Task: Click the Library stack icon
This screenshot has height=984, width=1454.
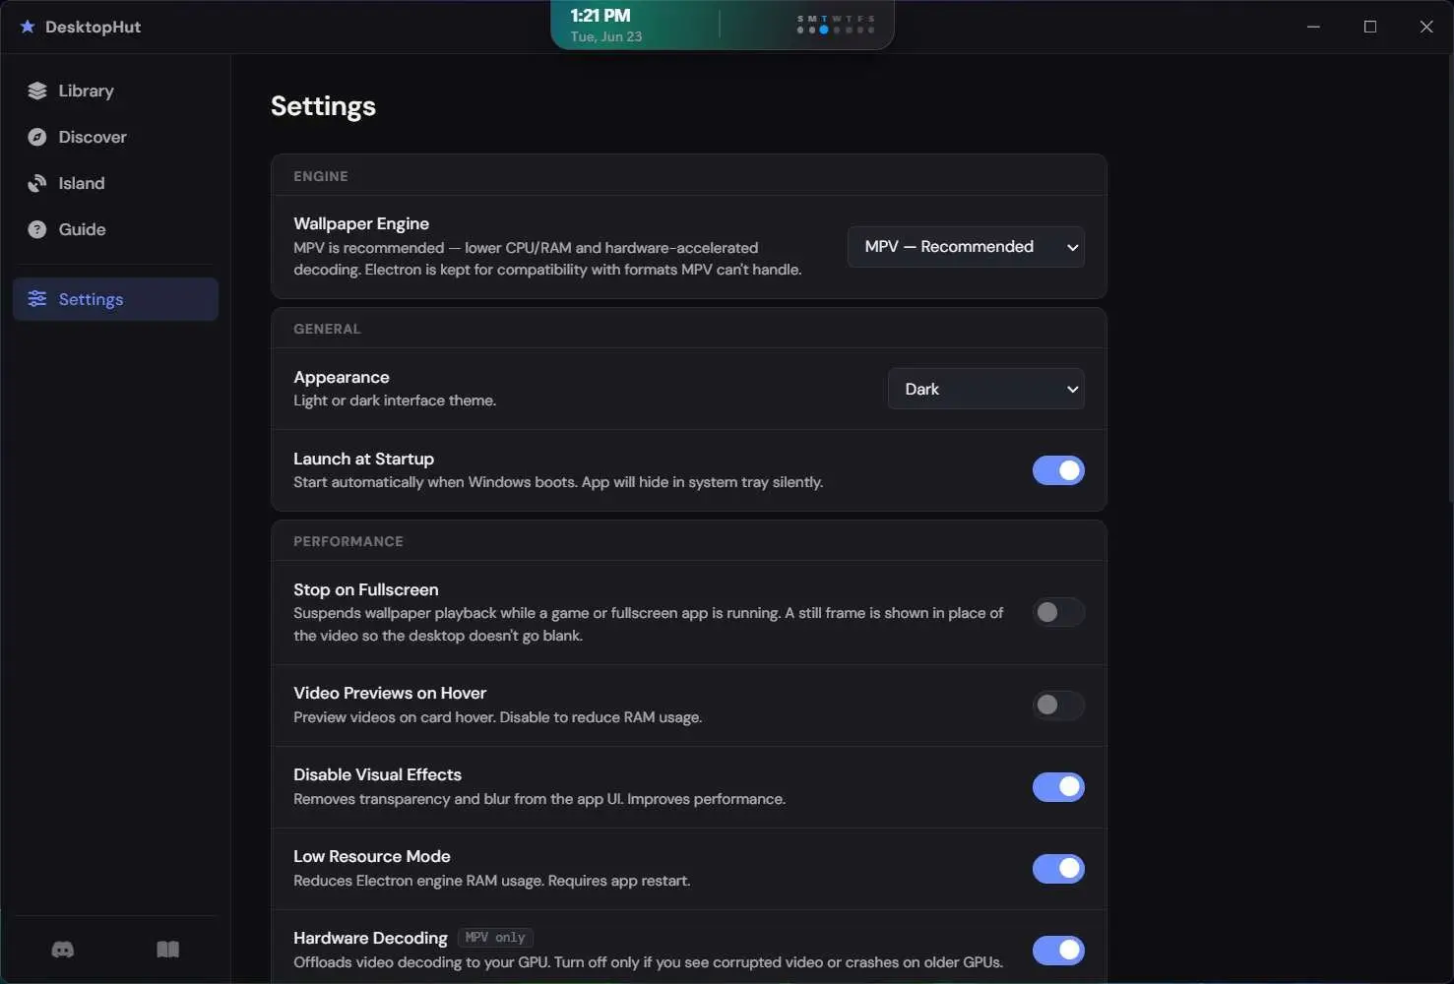Action: point(37,91)
